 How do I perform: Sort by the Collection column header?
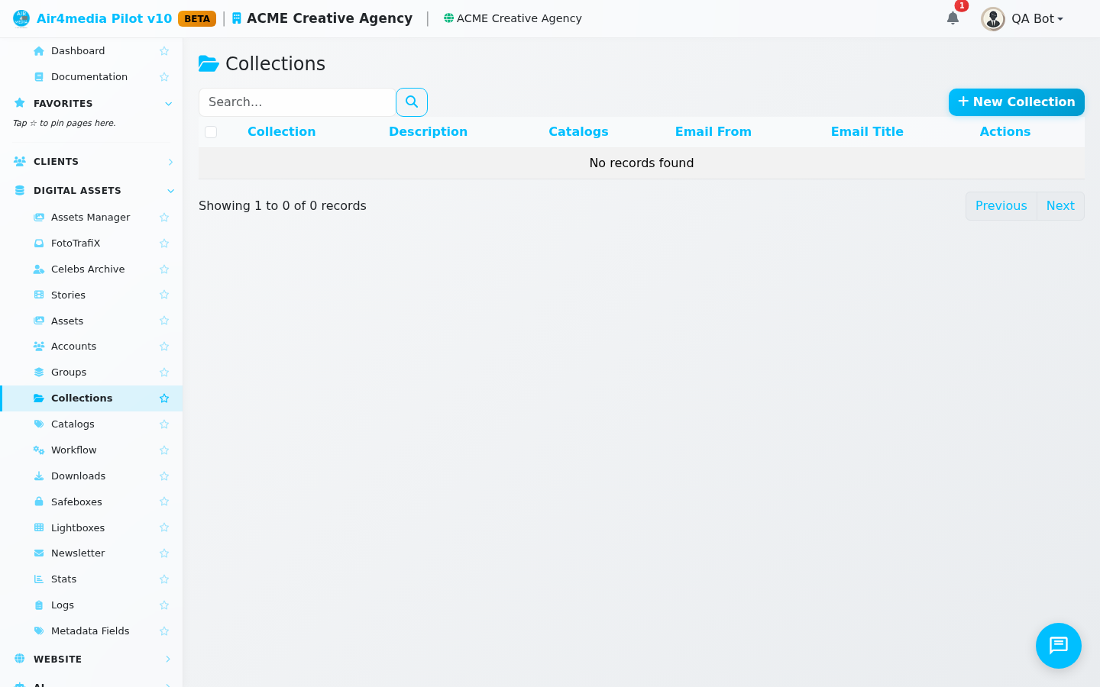[281, 132]
